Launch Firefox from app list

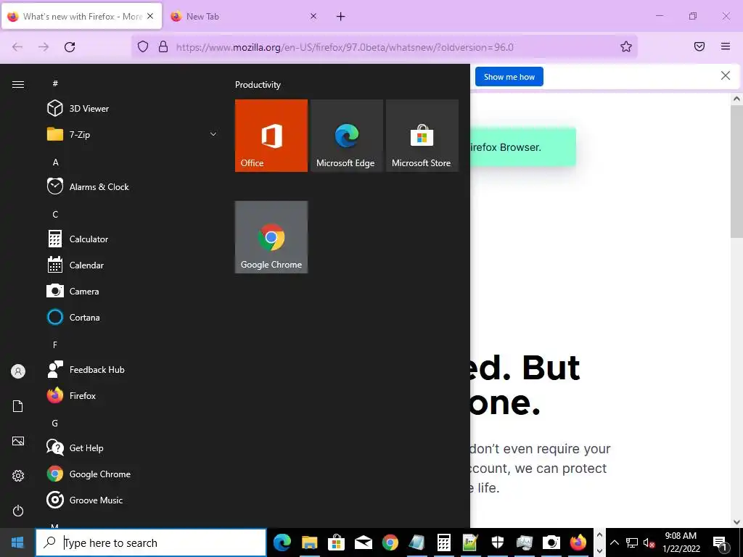[x=133, y=395]
